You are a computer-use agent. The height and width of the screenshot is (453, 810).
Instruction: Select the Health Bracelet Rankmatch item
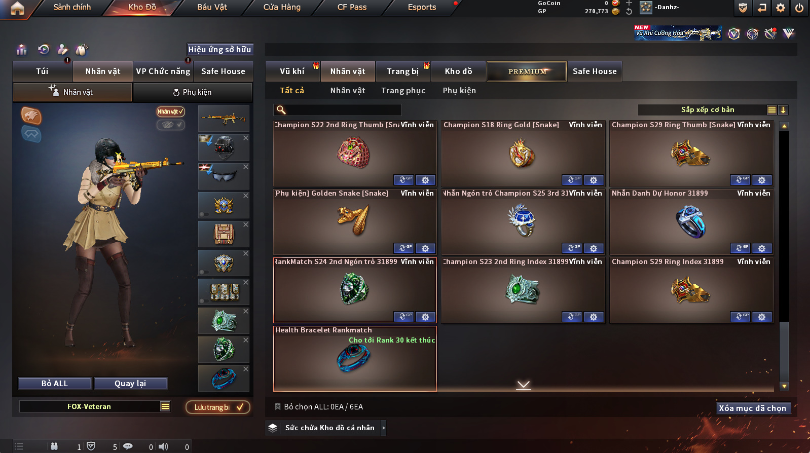tap(355, 358)
